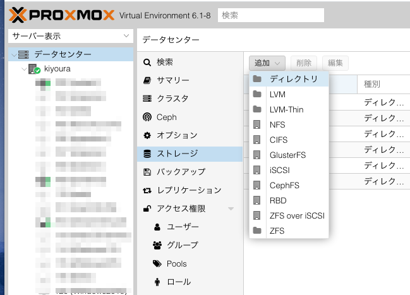The width and height of the screenshot is (410, 295).
Task: Open the アクセス権限 section
Action: 190,208
